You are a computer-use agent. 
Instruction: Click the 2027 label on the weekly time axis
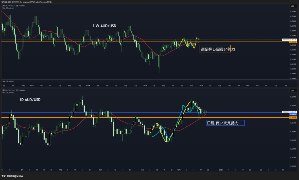click(257, 86)
